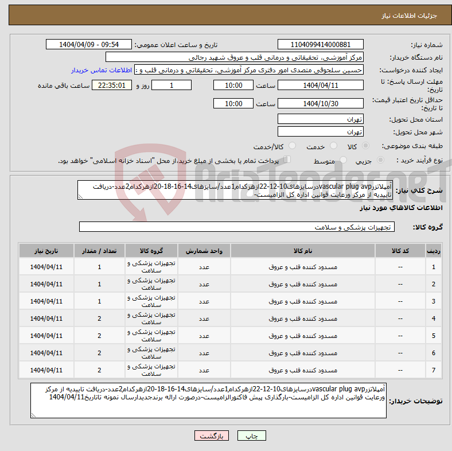The height and width of the screenshot is (451, 452).
Task: Click the شماره نیاز number field
Action: pos(320,45)
